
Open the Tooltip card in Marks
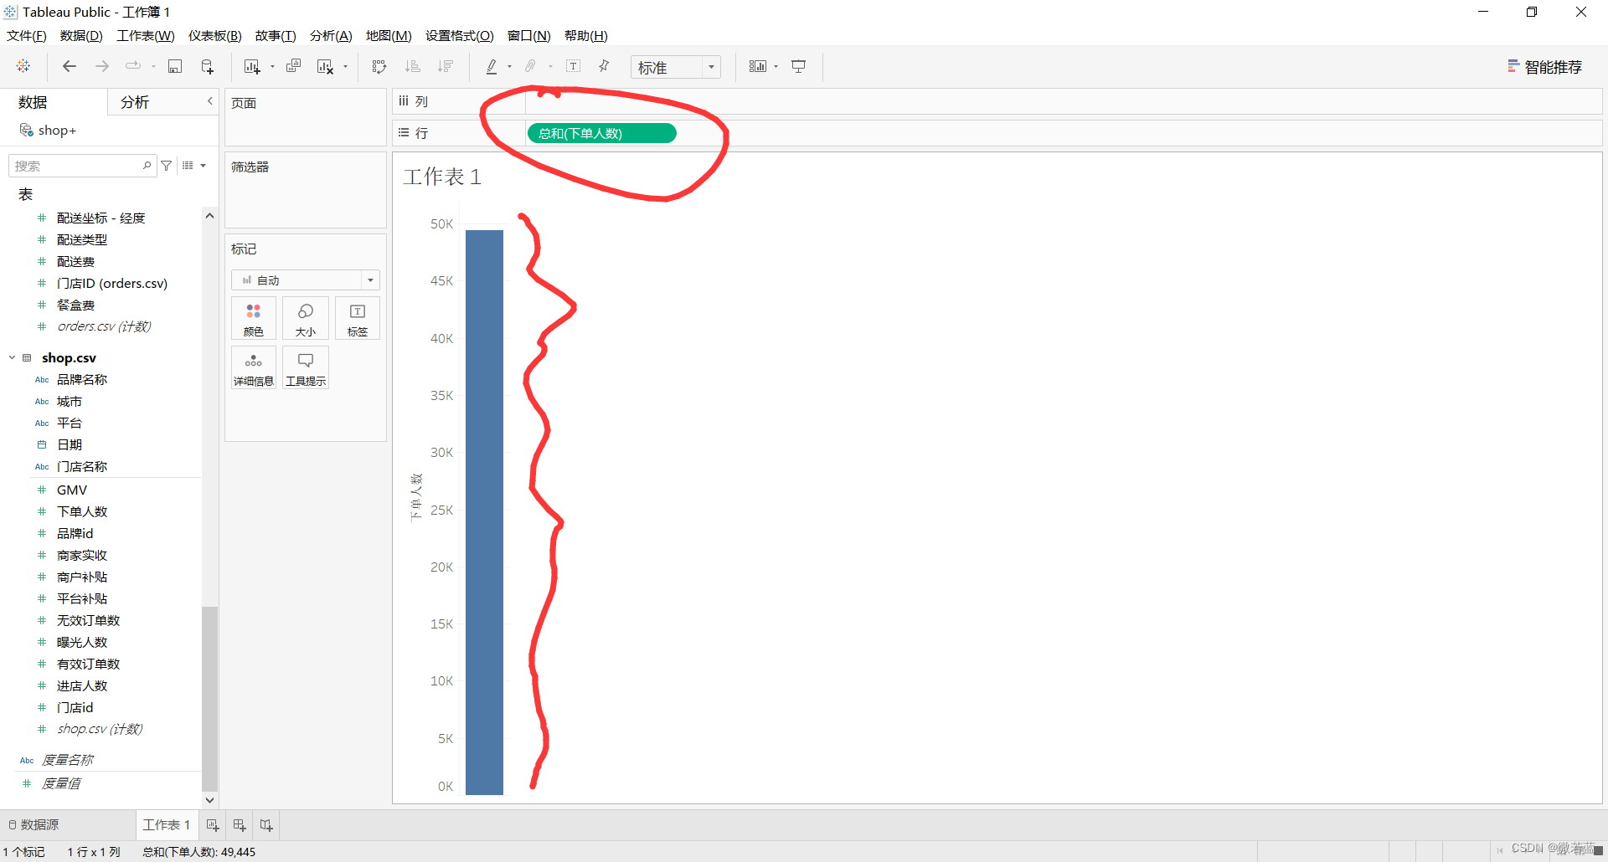(306, 368)
